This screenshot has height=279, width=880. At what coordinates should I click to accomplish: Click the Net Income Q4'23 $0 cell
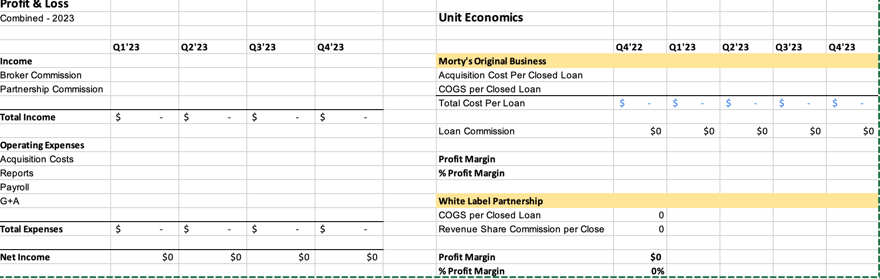349,257
